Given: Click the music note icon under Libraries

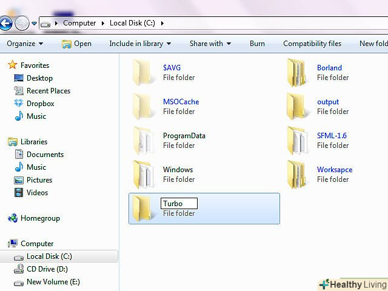Looking at the screenshot, I should (x=19, y=167).
